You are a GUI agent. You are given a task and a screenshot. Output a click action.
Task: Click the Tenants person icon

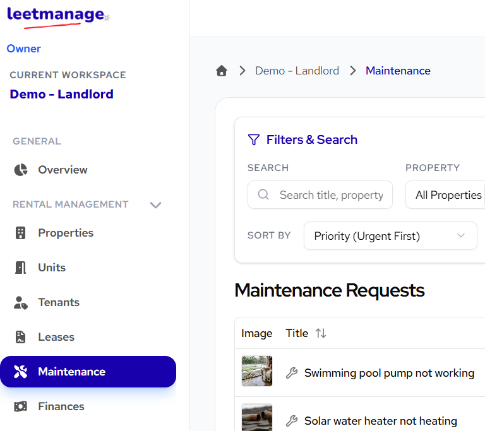click(21, 302)
